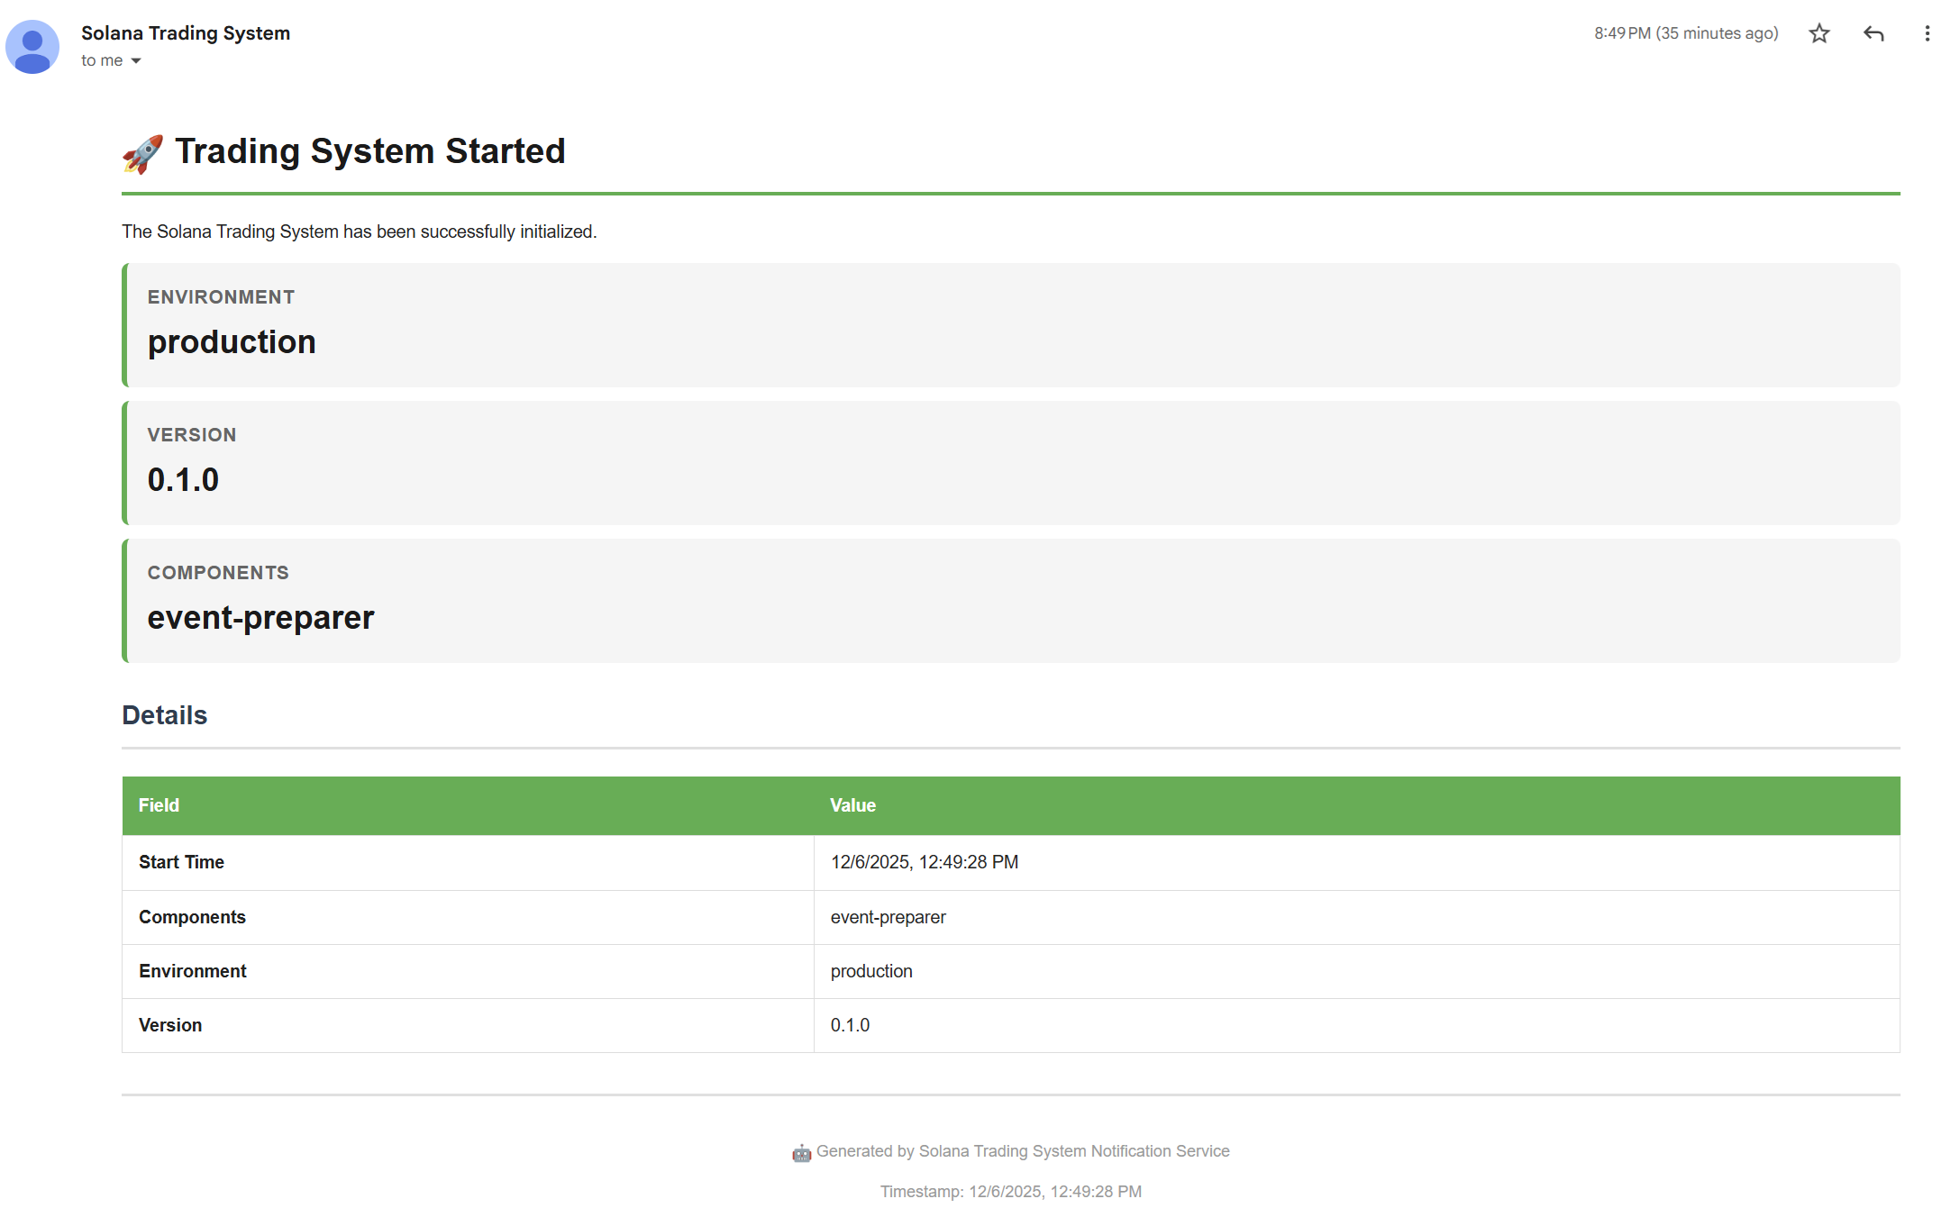Click the sender's profile avatar
Image resolution: width=1950 pixels, height=1208 pixels.
coord(32,46)
